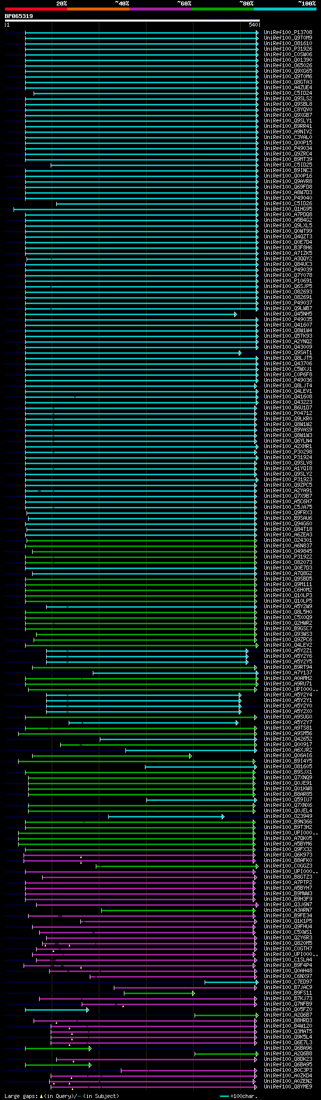Viewport: 321px width, 1100px height.
Task: Open hit UniRef100_Q9T0M9
Action: [x=288, y=38]
